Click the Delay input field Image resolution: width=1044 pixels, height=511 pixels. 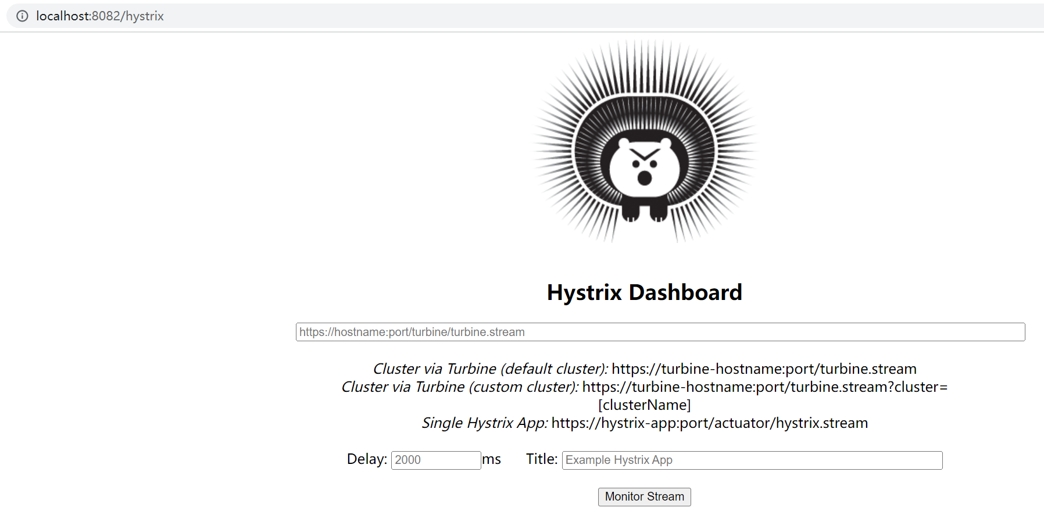tap(436, 460)
